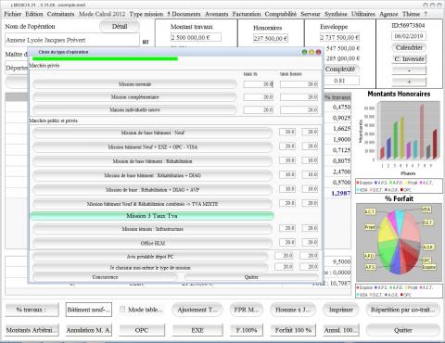Open the Synthèse menu
The width and height of the screenshot is (445, 343).
[336, 14]
